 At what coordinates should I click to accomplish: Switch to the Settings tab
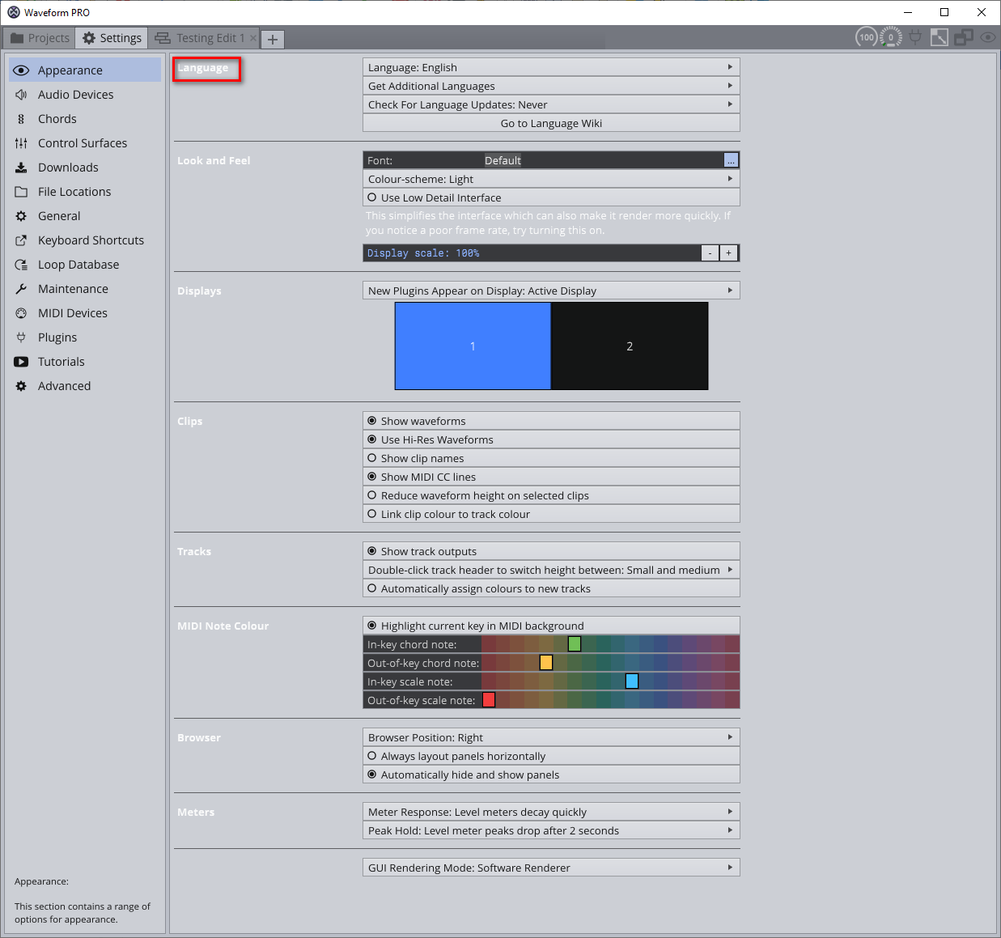pos(112,38)
